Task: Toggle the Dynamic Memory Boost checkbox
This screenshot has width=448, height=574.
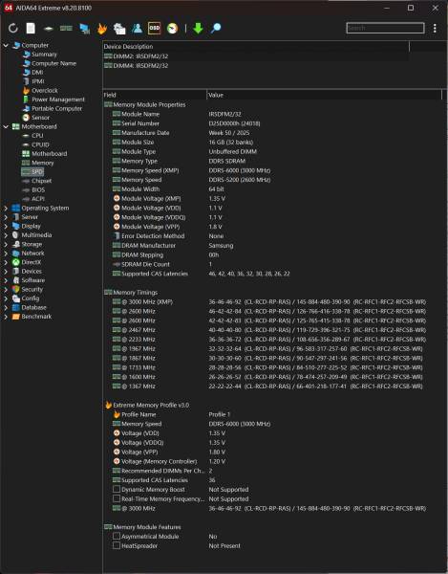Action: (x=117, y=489)
